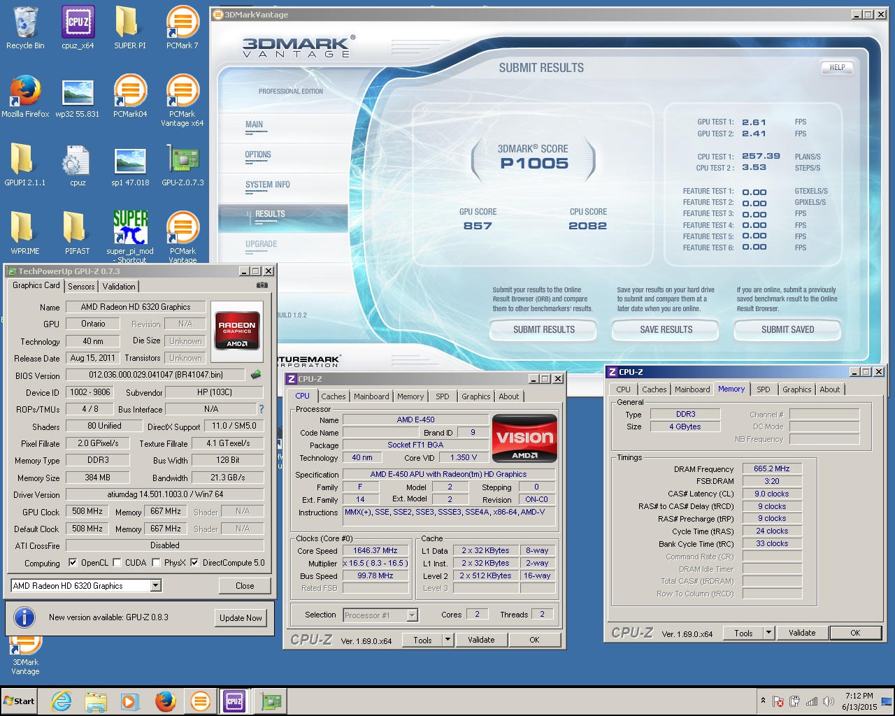Click the 3DMark Vantage taskbar button
The height and width of the screenshot is (716, 895).
point(200,701)
